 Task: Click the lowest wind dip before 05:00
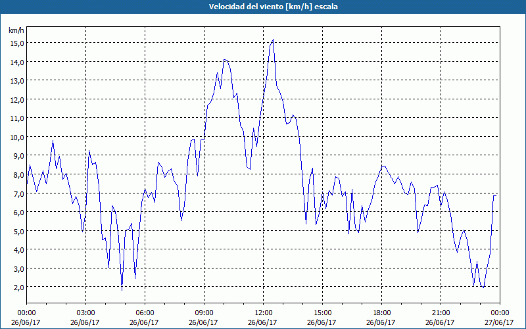[122, 290]
